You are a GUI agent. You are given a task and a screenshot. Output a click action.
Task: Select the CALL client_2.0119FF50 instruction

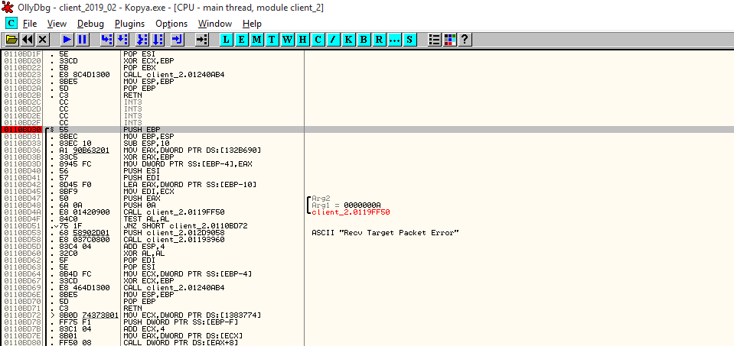175,212
